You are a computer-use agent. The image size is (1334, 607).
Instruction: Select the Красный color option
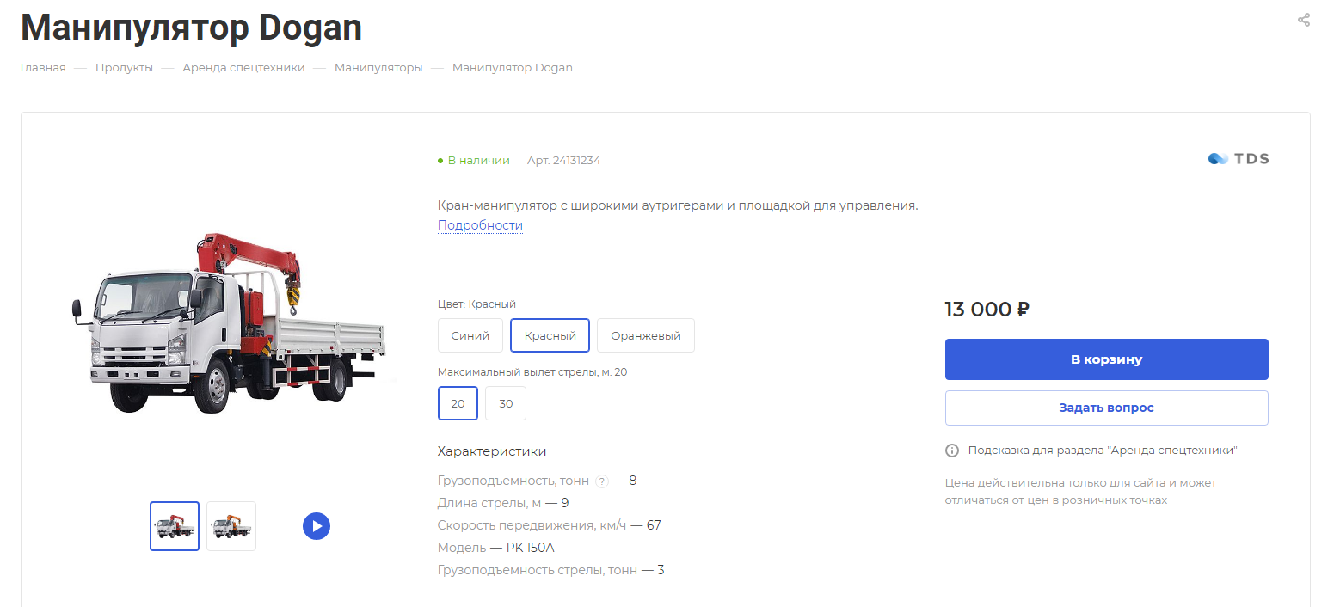[x=550, y=335]
